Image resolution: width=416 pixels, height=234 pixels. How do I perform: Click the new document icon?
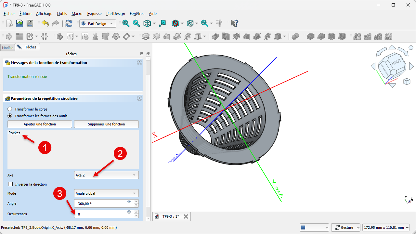tap(9, 23)
